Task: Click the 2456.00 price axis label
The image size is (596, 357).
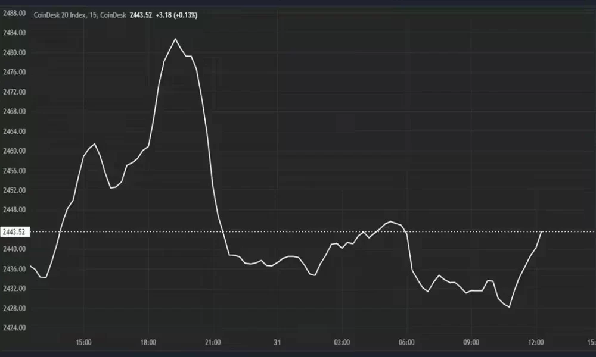Action: pyautogui.click(x=14, y=171)
